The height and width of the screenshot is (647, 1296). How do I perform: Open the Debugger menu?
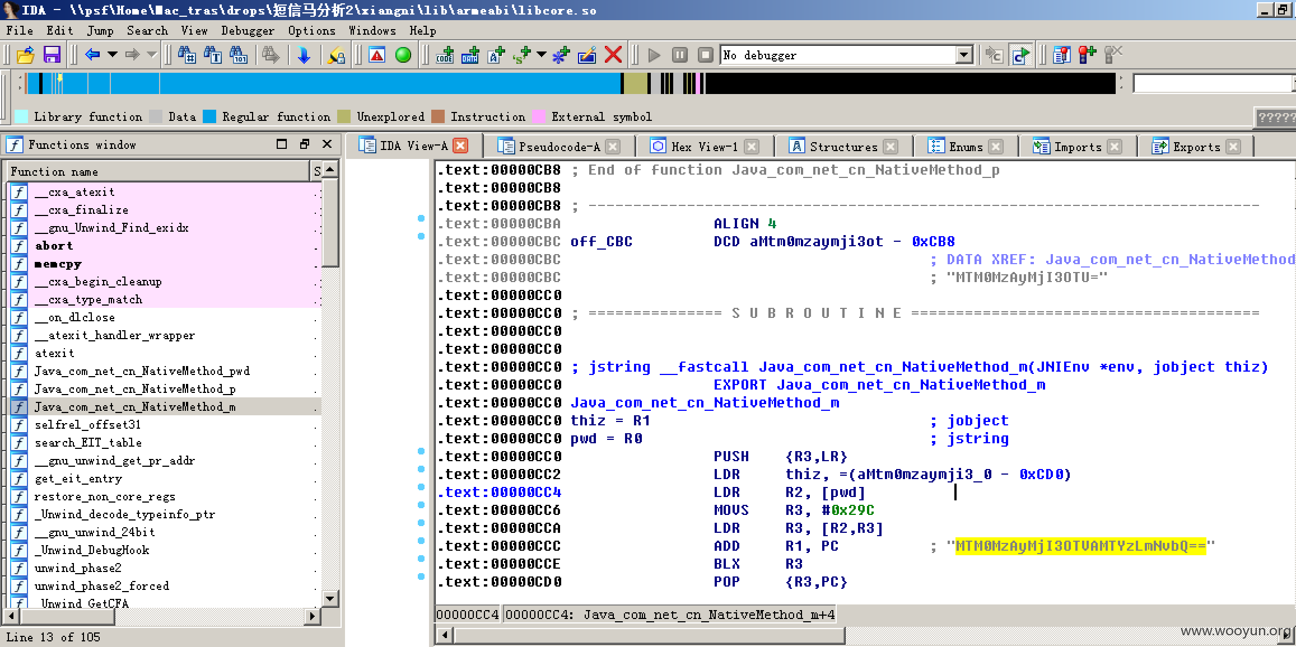248,31
